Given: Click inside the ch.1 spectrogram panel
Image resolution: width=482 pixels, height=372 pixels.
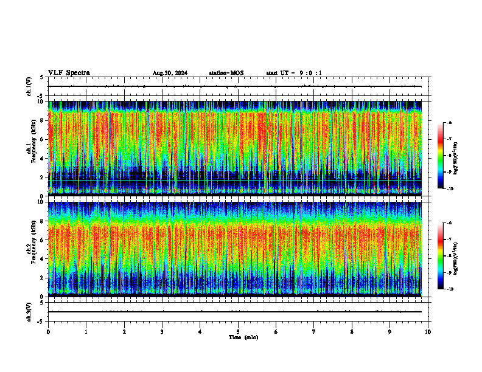Looking at the screenshot, I should tap(235, 148).
